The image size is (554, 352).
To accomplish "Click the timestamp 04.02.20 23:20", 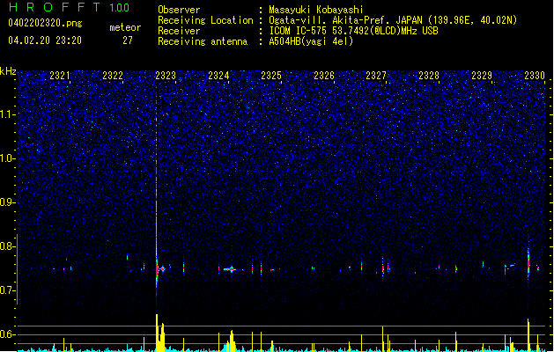I will click(45, 40).
